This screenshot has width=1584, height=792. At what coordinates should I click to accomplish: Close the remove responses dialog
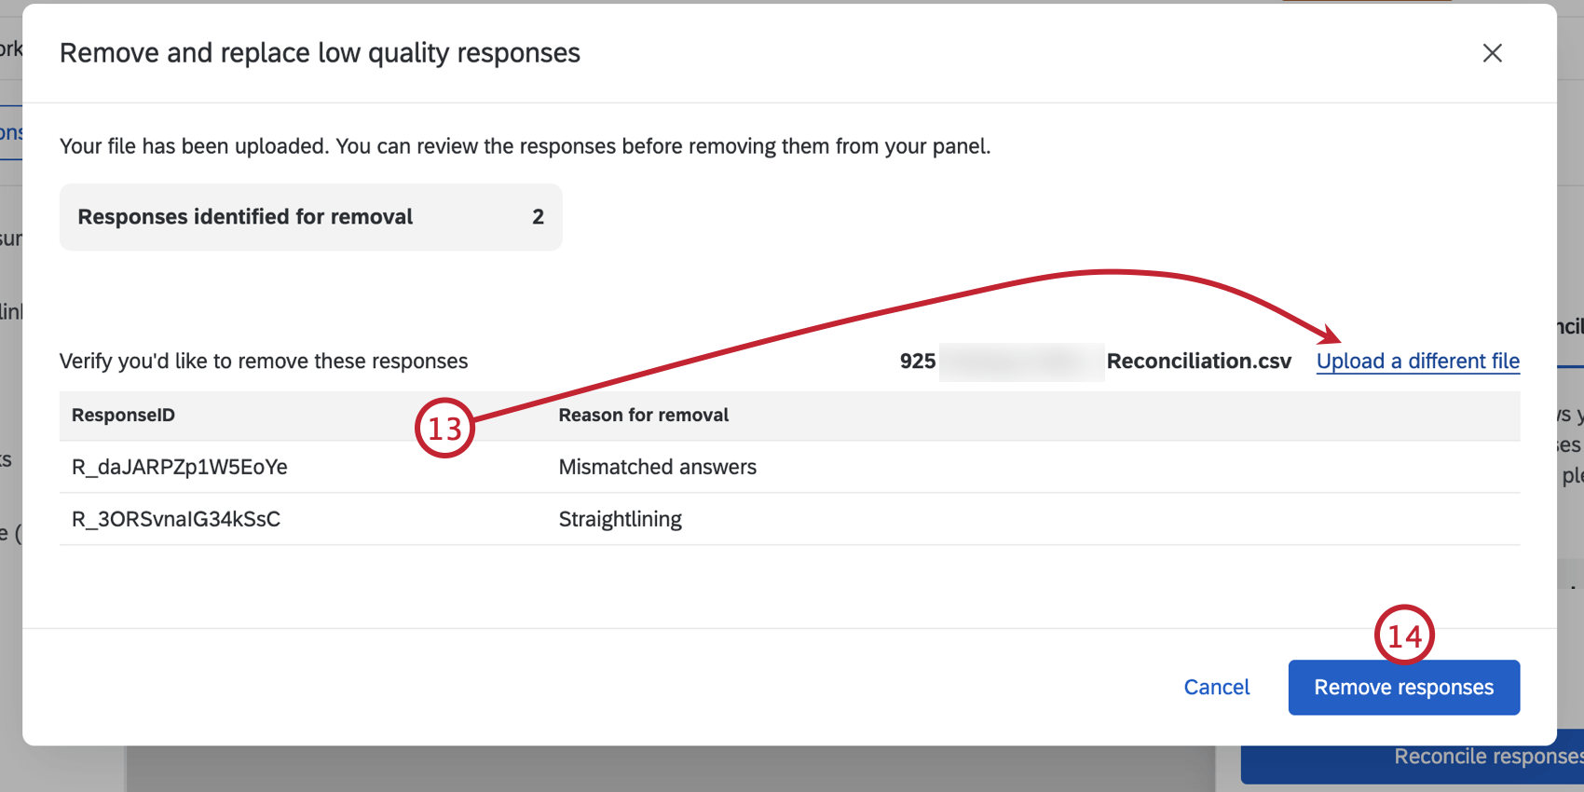[1492, 53]
